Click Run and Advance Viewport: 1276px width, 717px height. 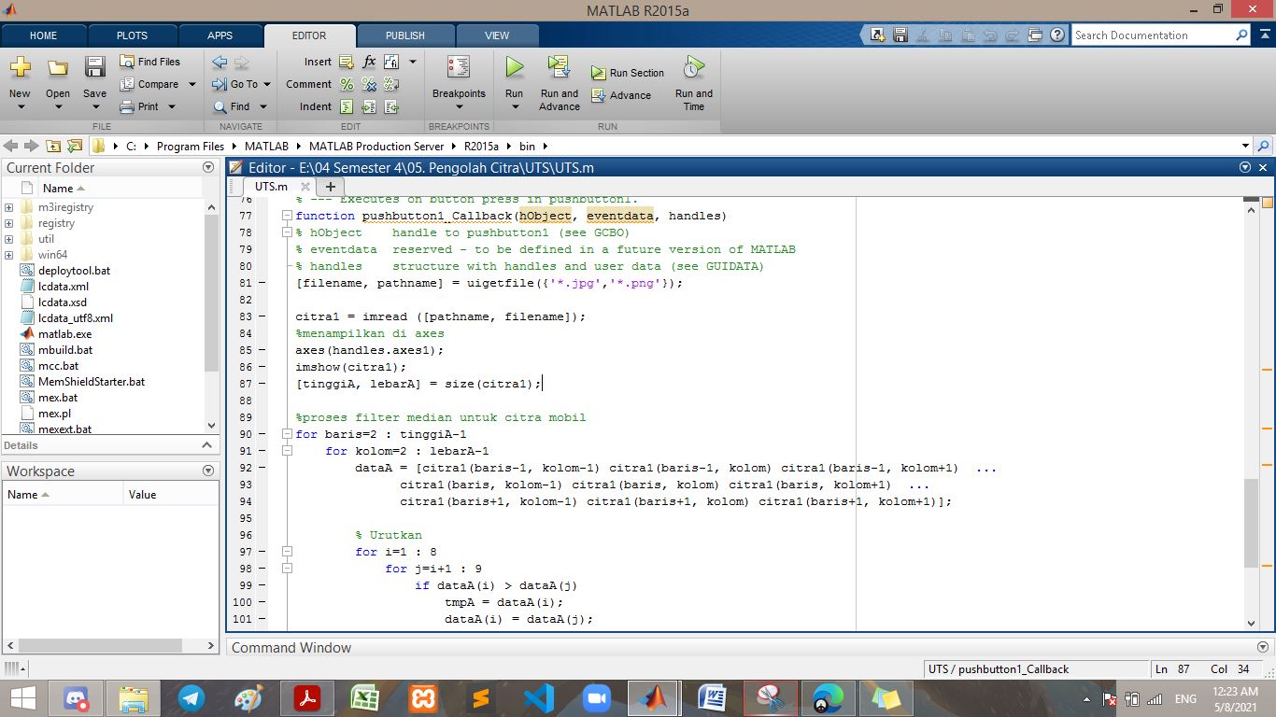pyautogui.click(x=560, y=83)
